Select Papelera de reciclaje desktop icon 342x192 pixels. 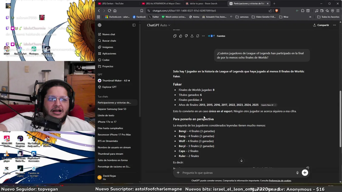coord(34,171)
